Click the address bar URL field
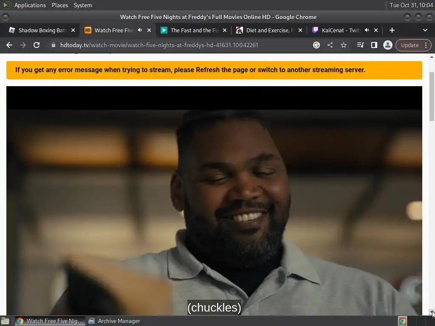The width and height of the screenshot is (435, 326). pyautogui.click(x=159, y=45)
